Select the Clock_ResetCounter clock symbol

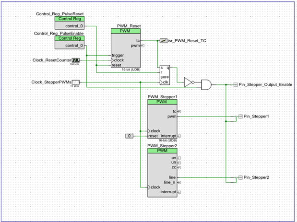point(76,60)
